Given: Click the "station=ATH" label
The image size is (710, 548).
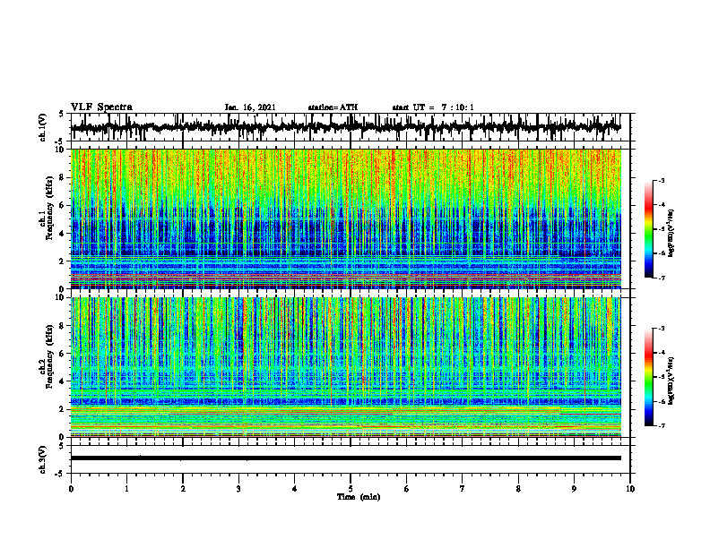Looking at the screenshot, I should point(333,107).
